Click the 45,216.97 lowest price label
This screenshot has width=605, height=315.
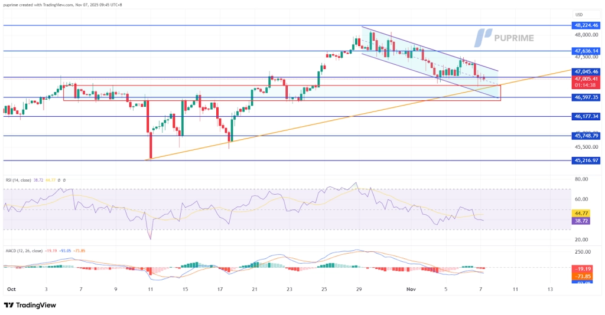tap(586, 160)
